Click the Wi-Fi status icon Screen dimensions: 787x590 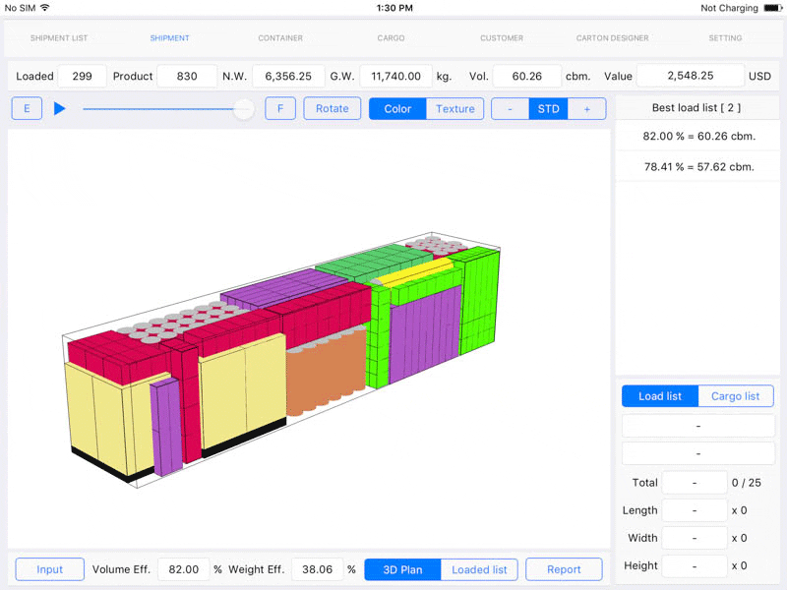[x=44, y=8]
